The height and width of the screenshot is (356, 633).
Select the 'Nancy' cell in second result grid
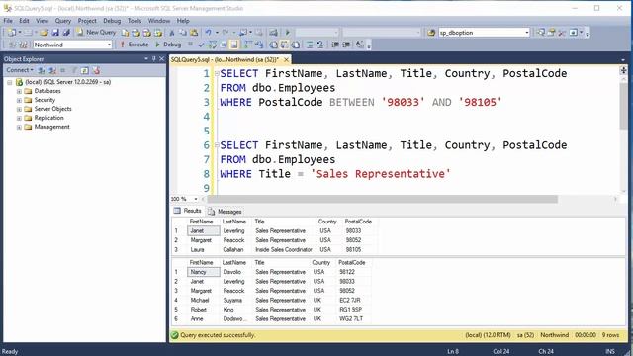point(203,272)
